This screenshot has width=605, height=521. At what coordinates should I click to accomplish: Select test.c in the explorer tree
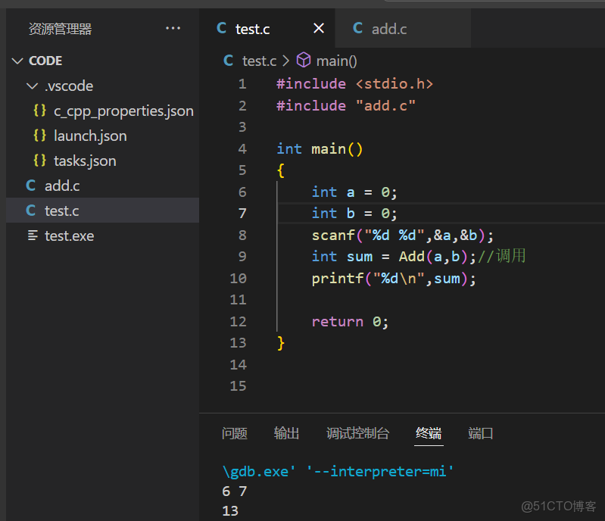point(62,211)
